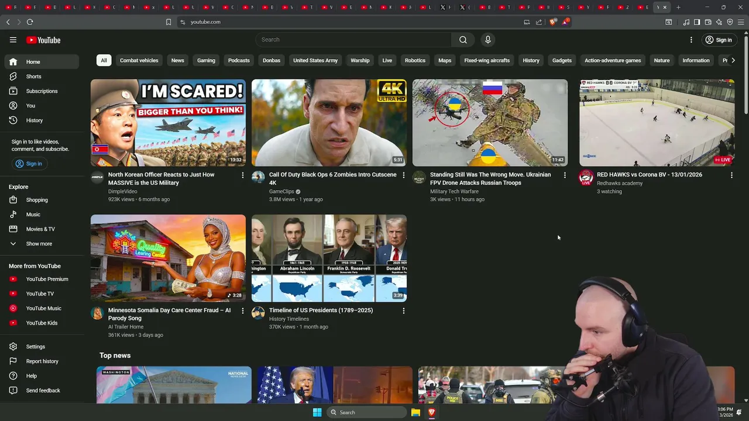Select the Robotics filter chip

point(415,60)
